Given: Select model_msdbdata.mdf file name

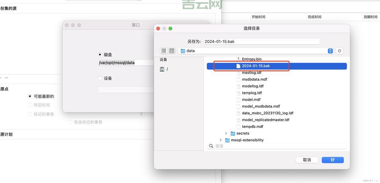Looking at the screenshot, I should (261, 107).
